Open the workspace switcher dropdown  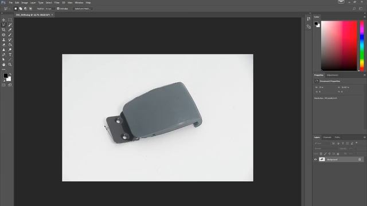[x=361, y=9]
